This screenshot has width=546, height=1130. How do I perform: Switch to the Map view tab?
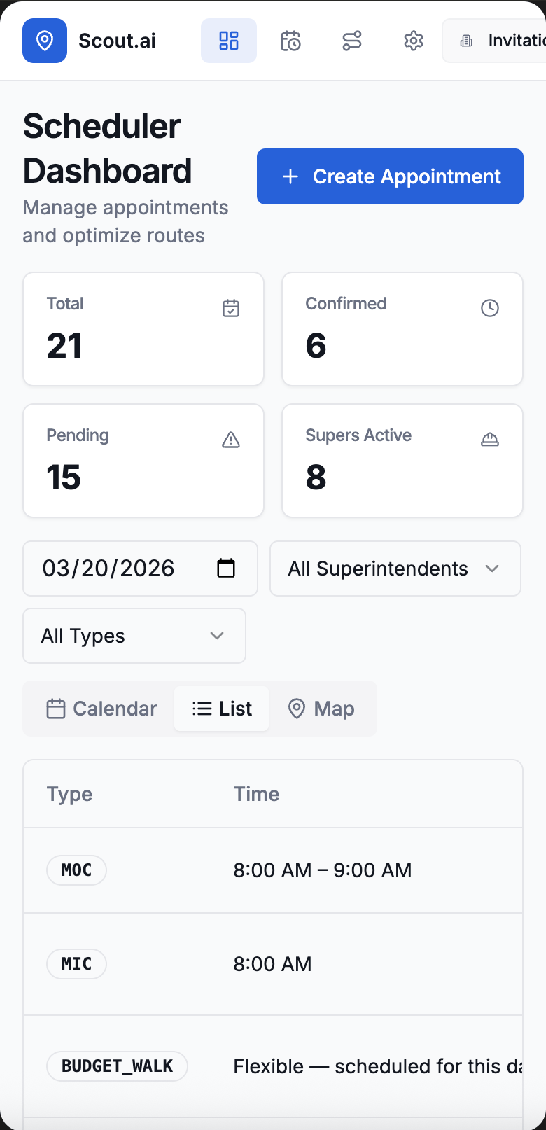click(322, 709)
